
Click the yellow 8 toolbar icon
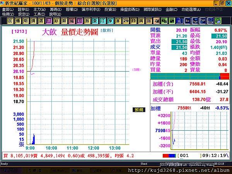[118, 21]
